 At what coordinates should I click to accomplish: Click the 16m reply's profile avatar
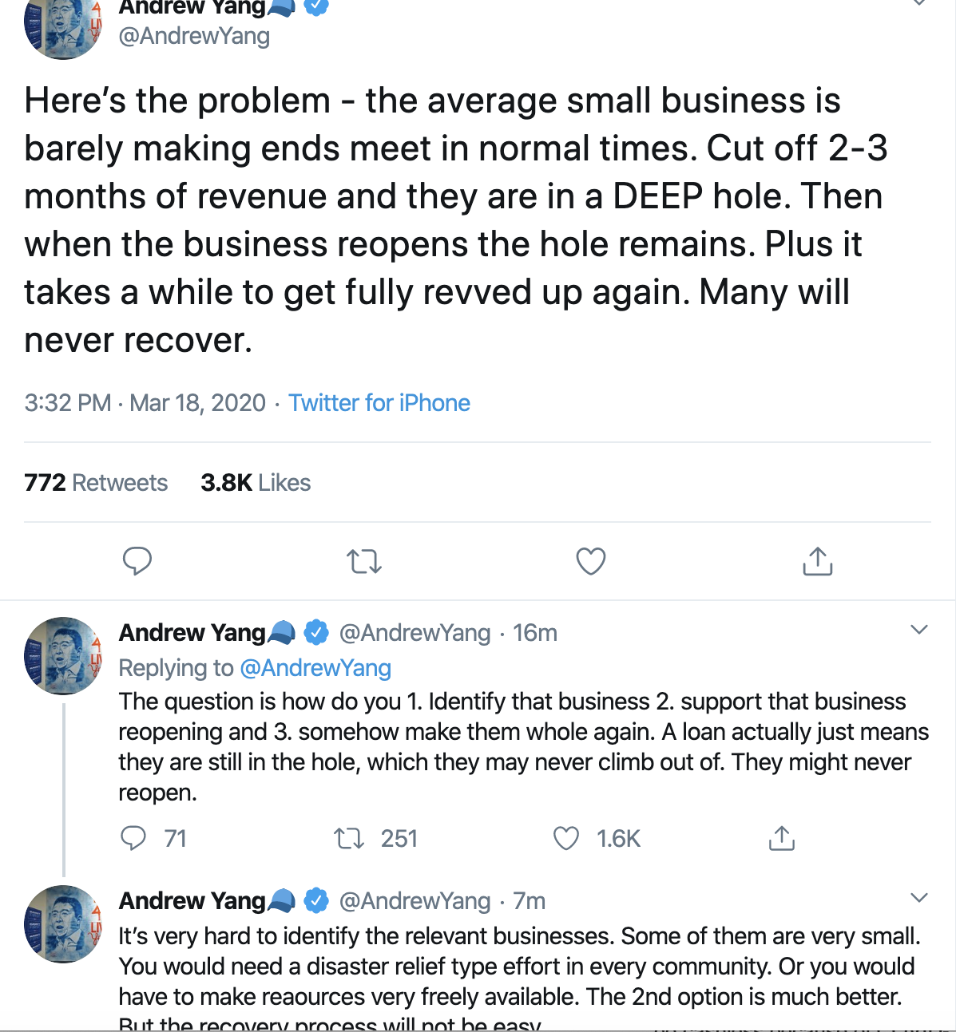[x=63, y=655]
